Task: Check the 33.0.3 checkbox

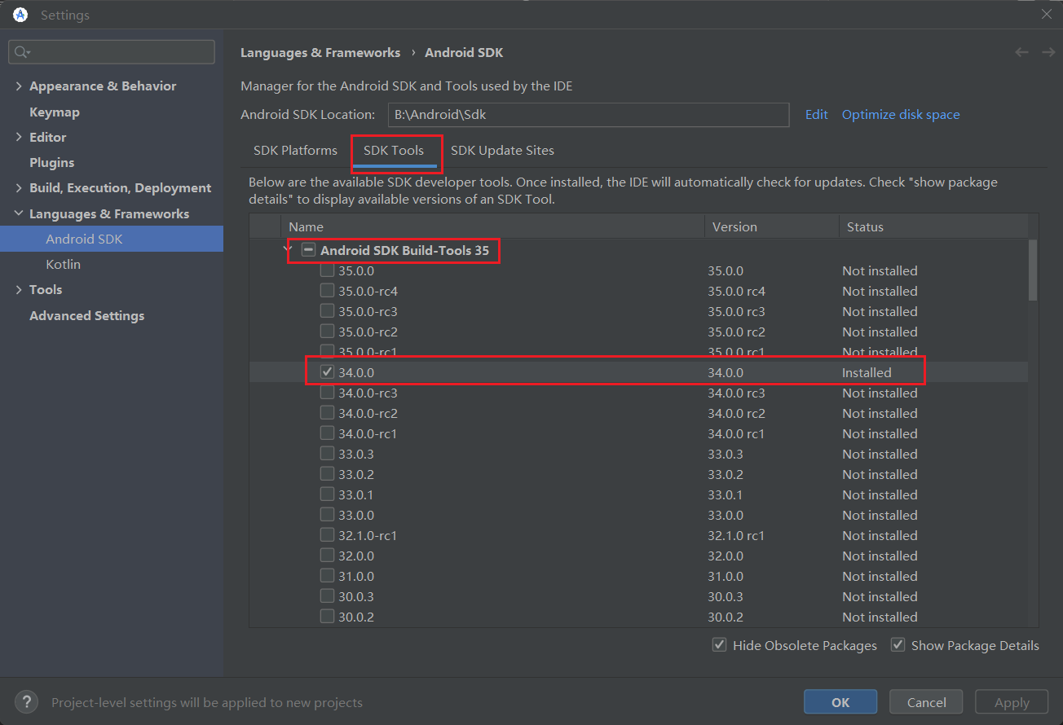Action: (327, 454)
